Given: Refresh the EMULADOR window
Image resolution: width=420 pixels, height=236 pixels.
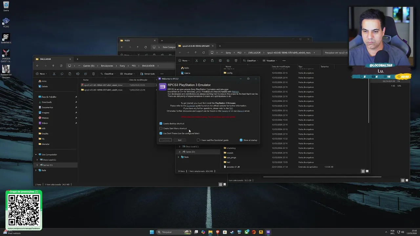Looking at the screenshot, I should click(x=61, y=66).
